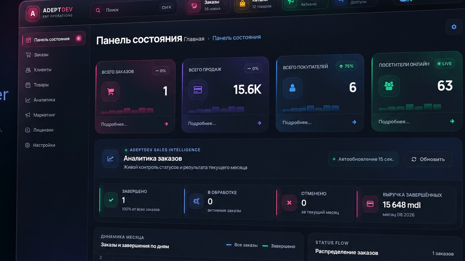Click the gear icon beside Настройки

pos(27,145)
